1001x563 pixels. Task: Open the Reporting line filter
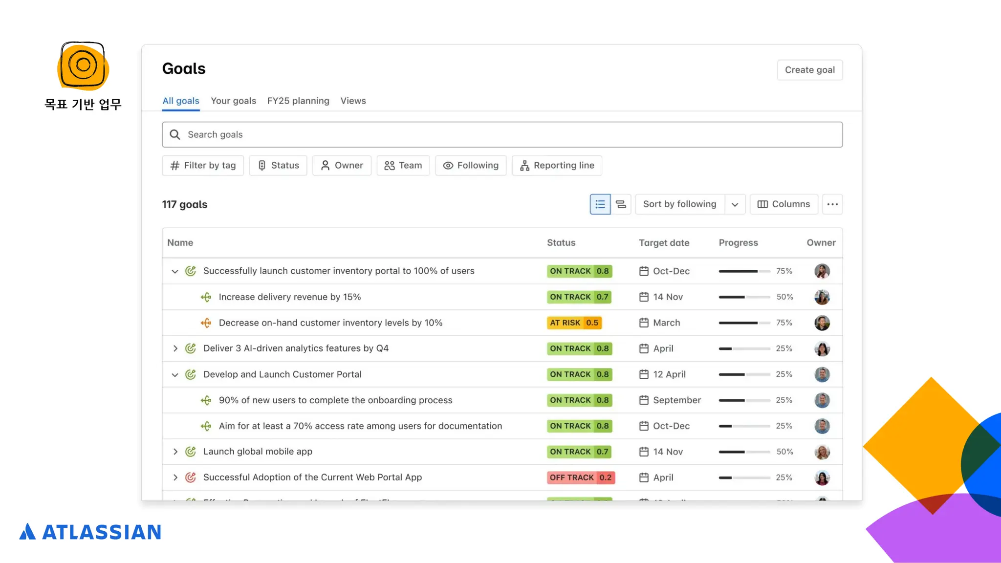557,165
